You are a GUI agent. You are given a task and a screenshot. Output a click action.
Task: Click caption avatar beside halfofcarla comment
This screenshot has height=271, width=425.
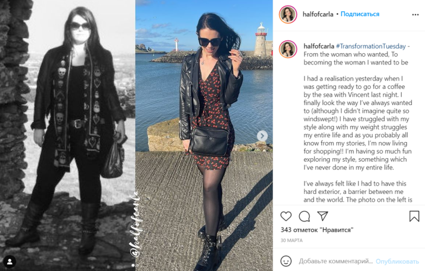click(x=288, y=49)
